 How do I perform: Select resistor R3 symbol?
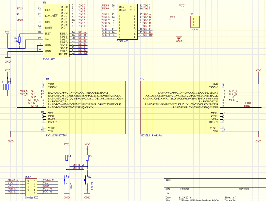click(87, 157)
